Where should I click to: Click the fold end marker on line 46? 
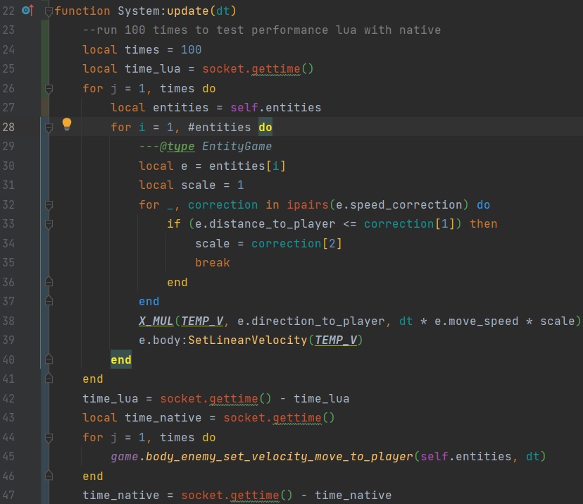click(49, 476)
